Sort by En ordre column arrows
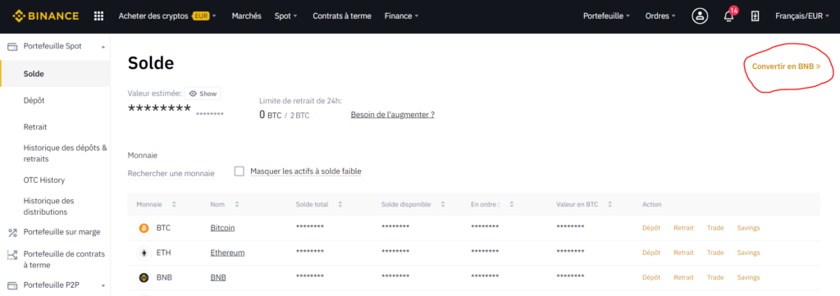The width and height of the screenshot is (840, 296). (x=512, y=204)
